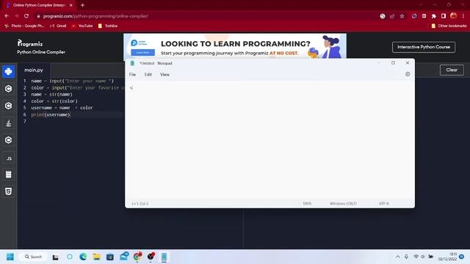This screenshot has width=470, height=264.
Task: Click code line name = str(name)
Action: (52, 95)
